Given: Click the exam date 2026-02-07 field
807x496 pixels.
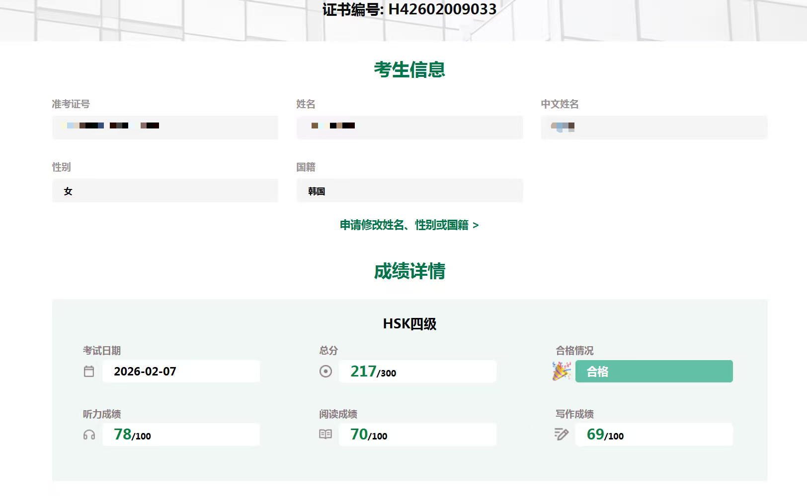Looking at the screenshot, I should (181, 372).
